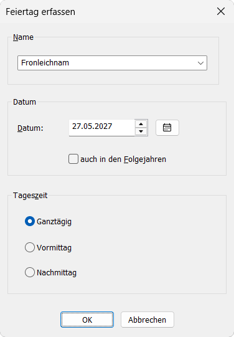Click the 'Name' group label
Screen dimensions: 234x337
(x=23, y=37)
